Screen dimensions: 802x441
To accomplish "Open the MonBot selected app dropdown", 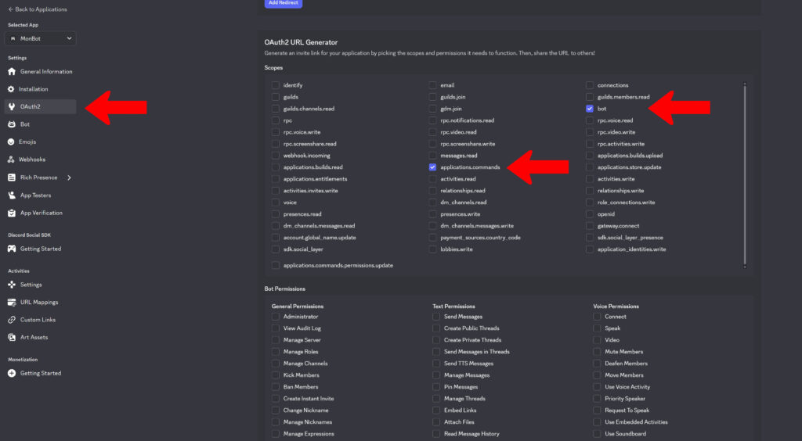I will click(x=41, y=38).
